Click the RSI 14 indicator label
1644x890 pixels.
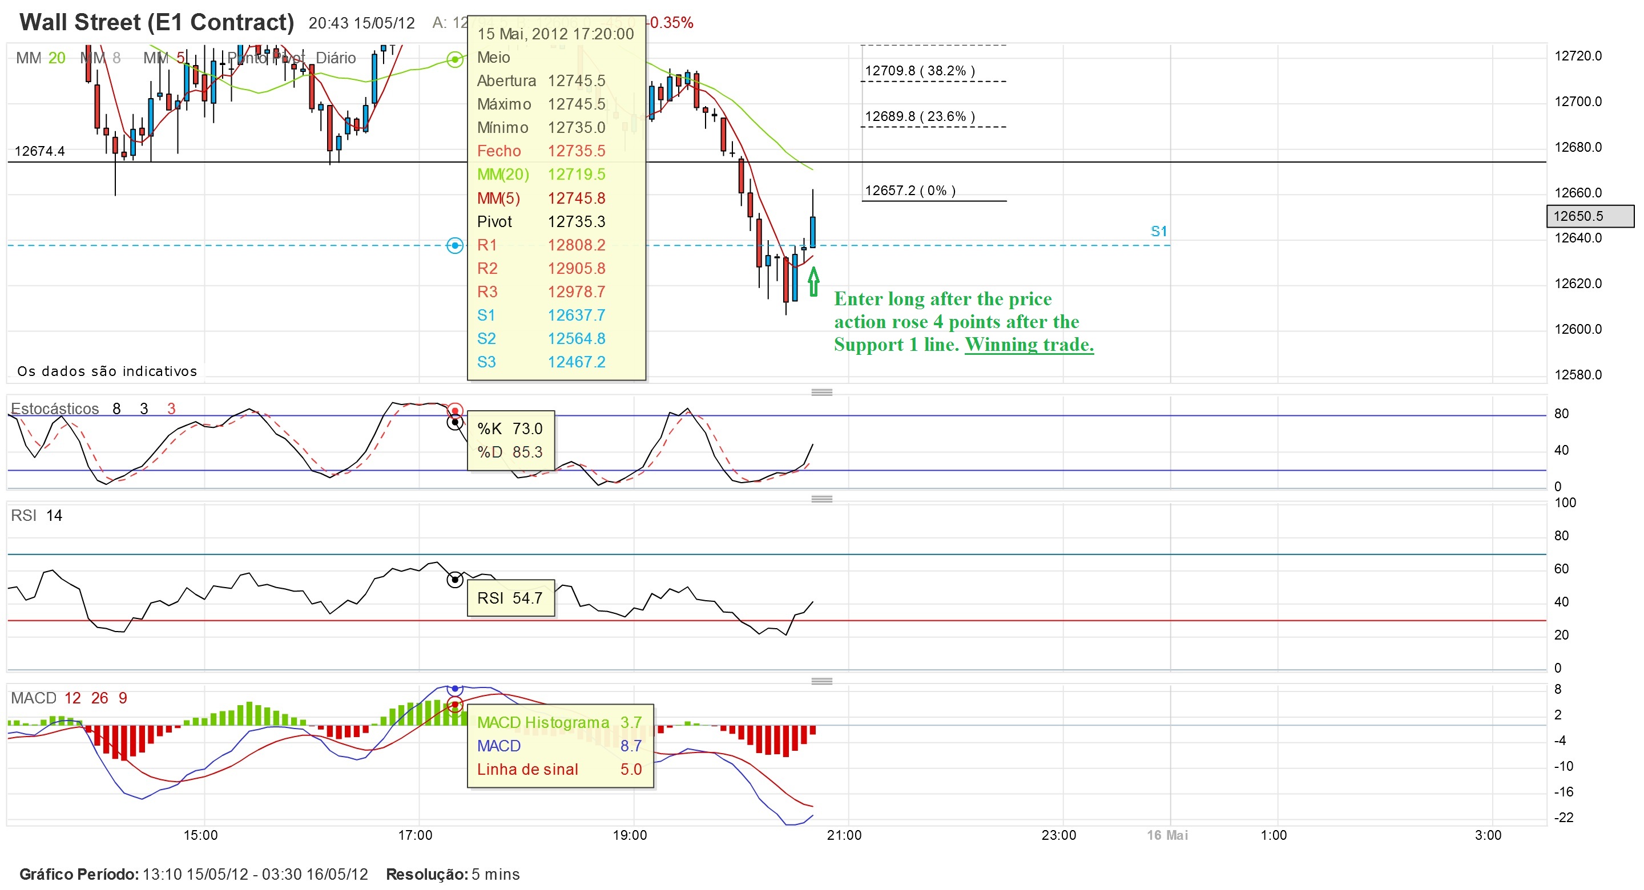coord(37,516)
